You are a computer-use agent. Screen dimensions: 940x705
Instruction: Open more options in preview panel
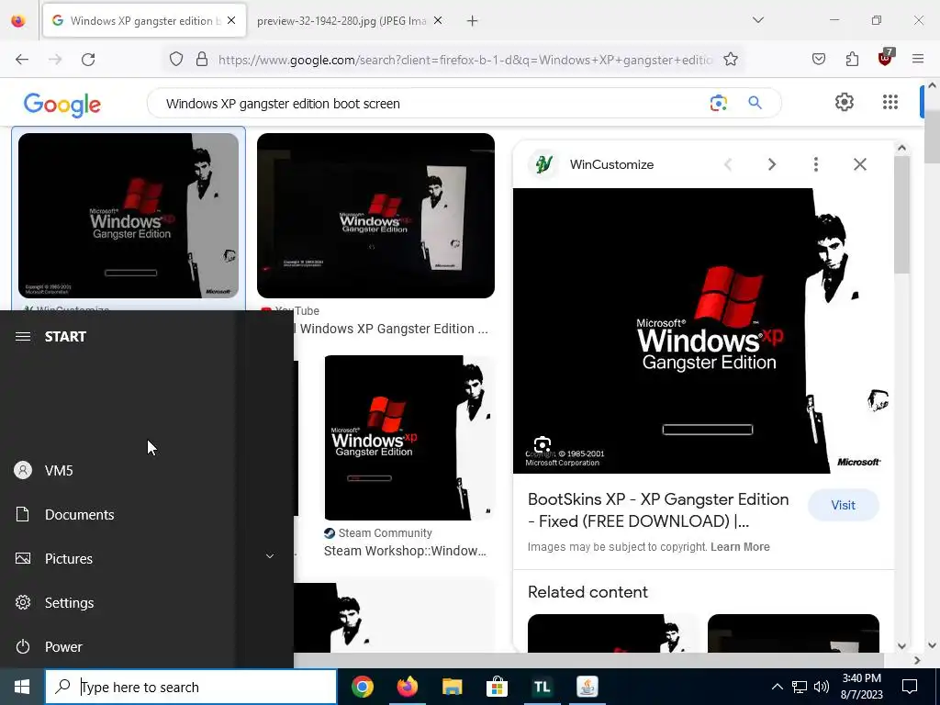(816, 164)
